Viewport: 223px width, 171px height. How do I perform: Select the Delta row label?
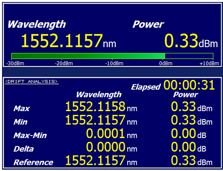pyautogui.click(x=24, y=149)
